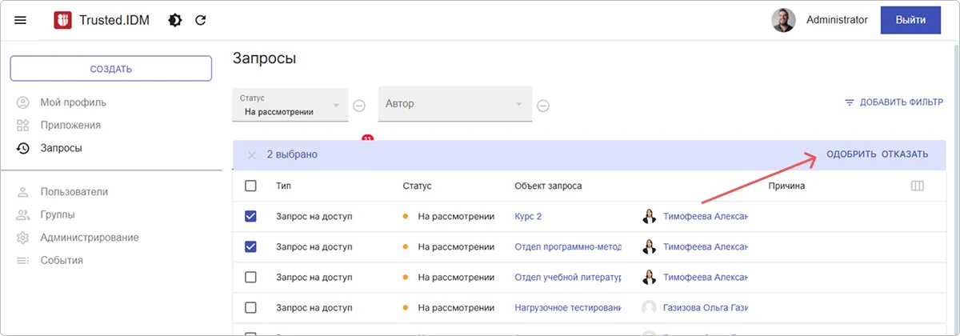Open Мой профиль in the sidebar
The image size is (960, 336).
tap(73, 102)
